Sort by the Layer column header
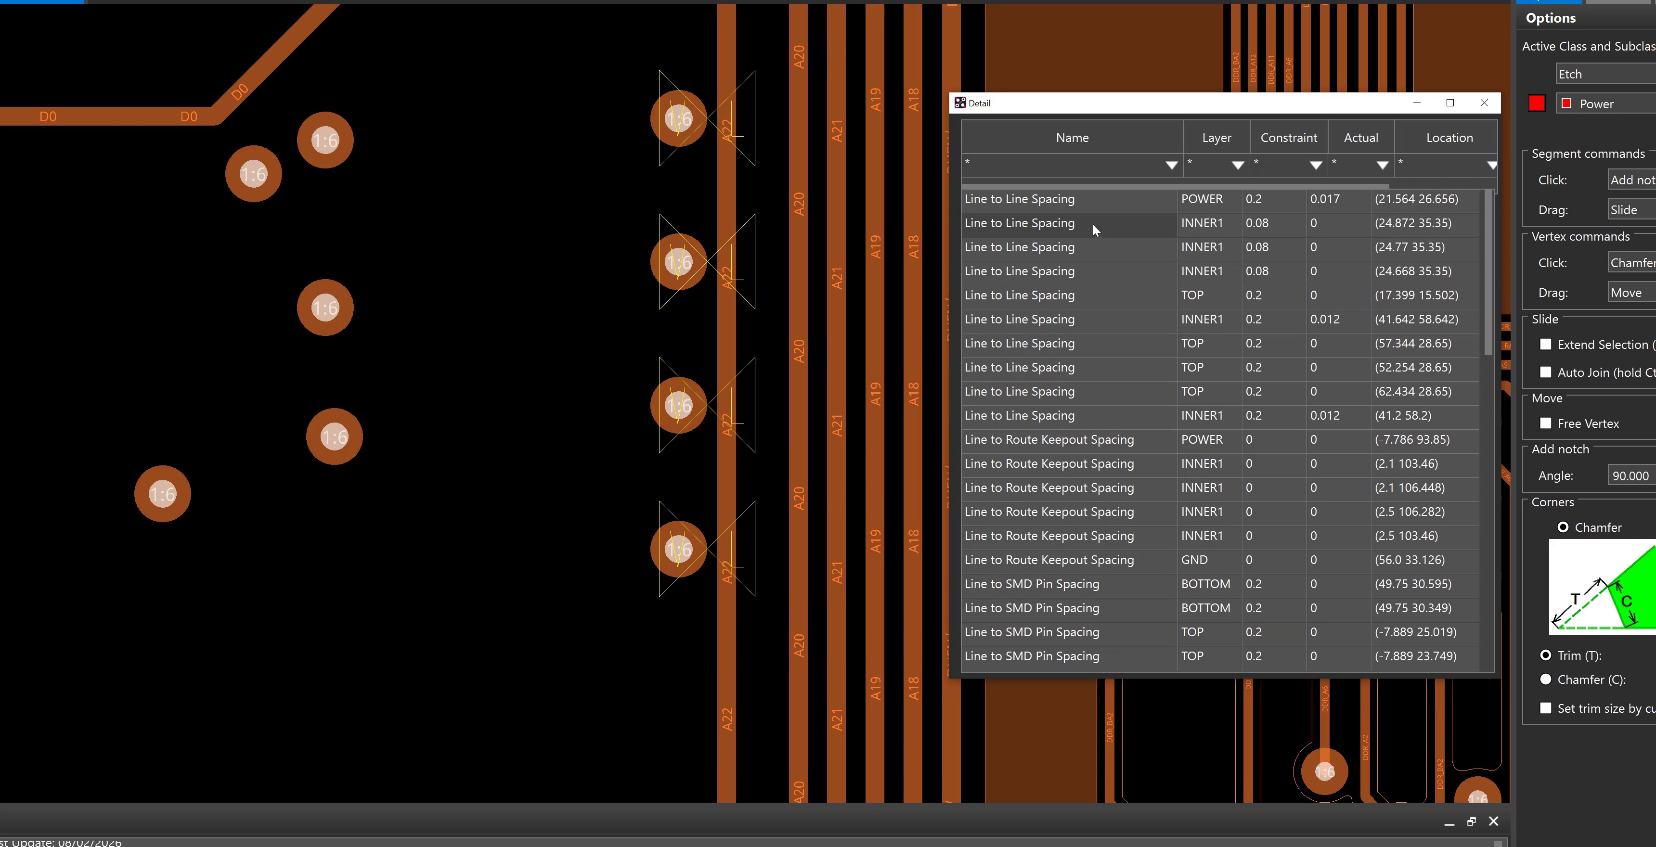The width and height of the screenshot is (1656, 847). coord(1216,138)
